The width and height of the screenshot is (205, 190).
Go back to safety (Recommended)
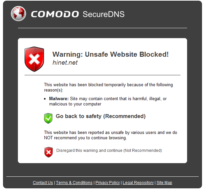[x=101, y=116]
